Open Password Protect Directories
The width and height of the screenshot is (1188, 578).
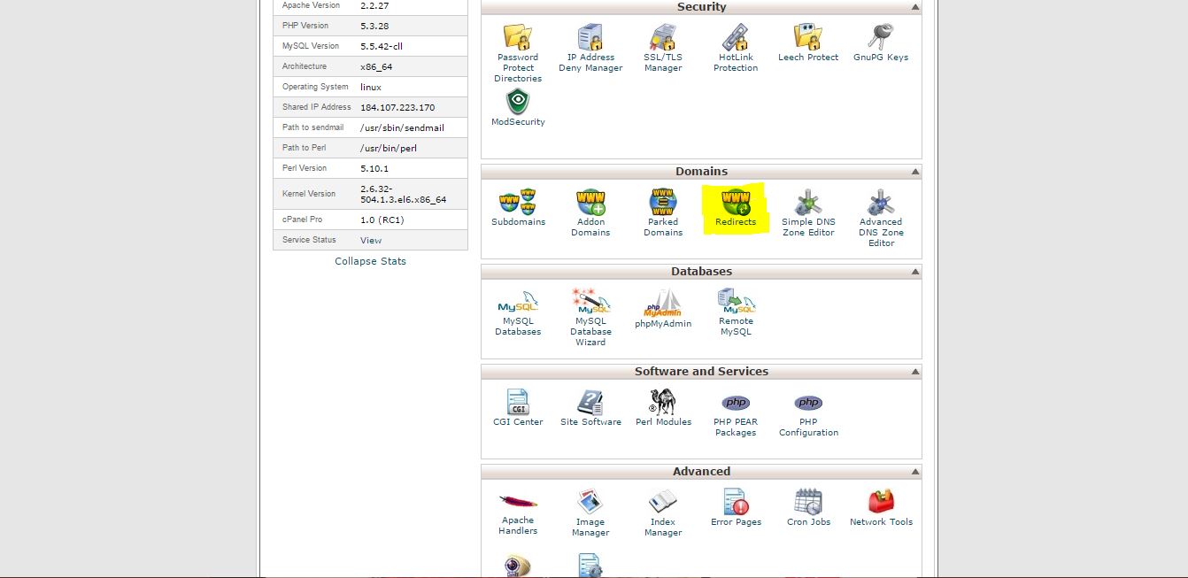pos(518,53)
